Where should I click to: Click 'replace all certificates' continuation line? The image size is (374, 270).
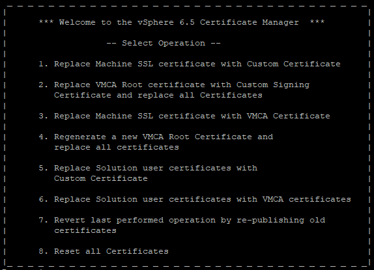[x=117, y=148]
